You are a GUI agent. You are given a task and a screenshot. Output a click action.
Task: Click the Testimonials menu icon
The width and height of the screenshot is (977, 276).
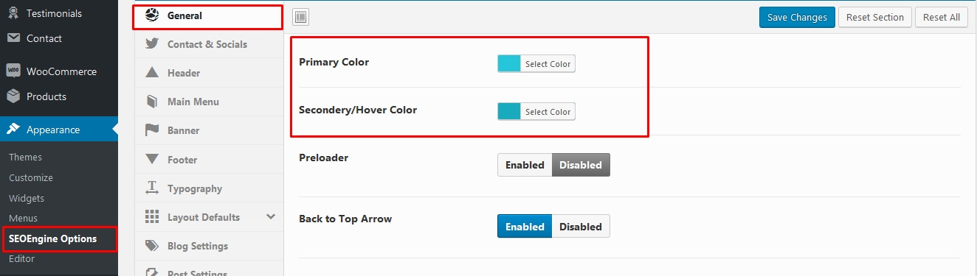tap(13, 13)
